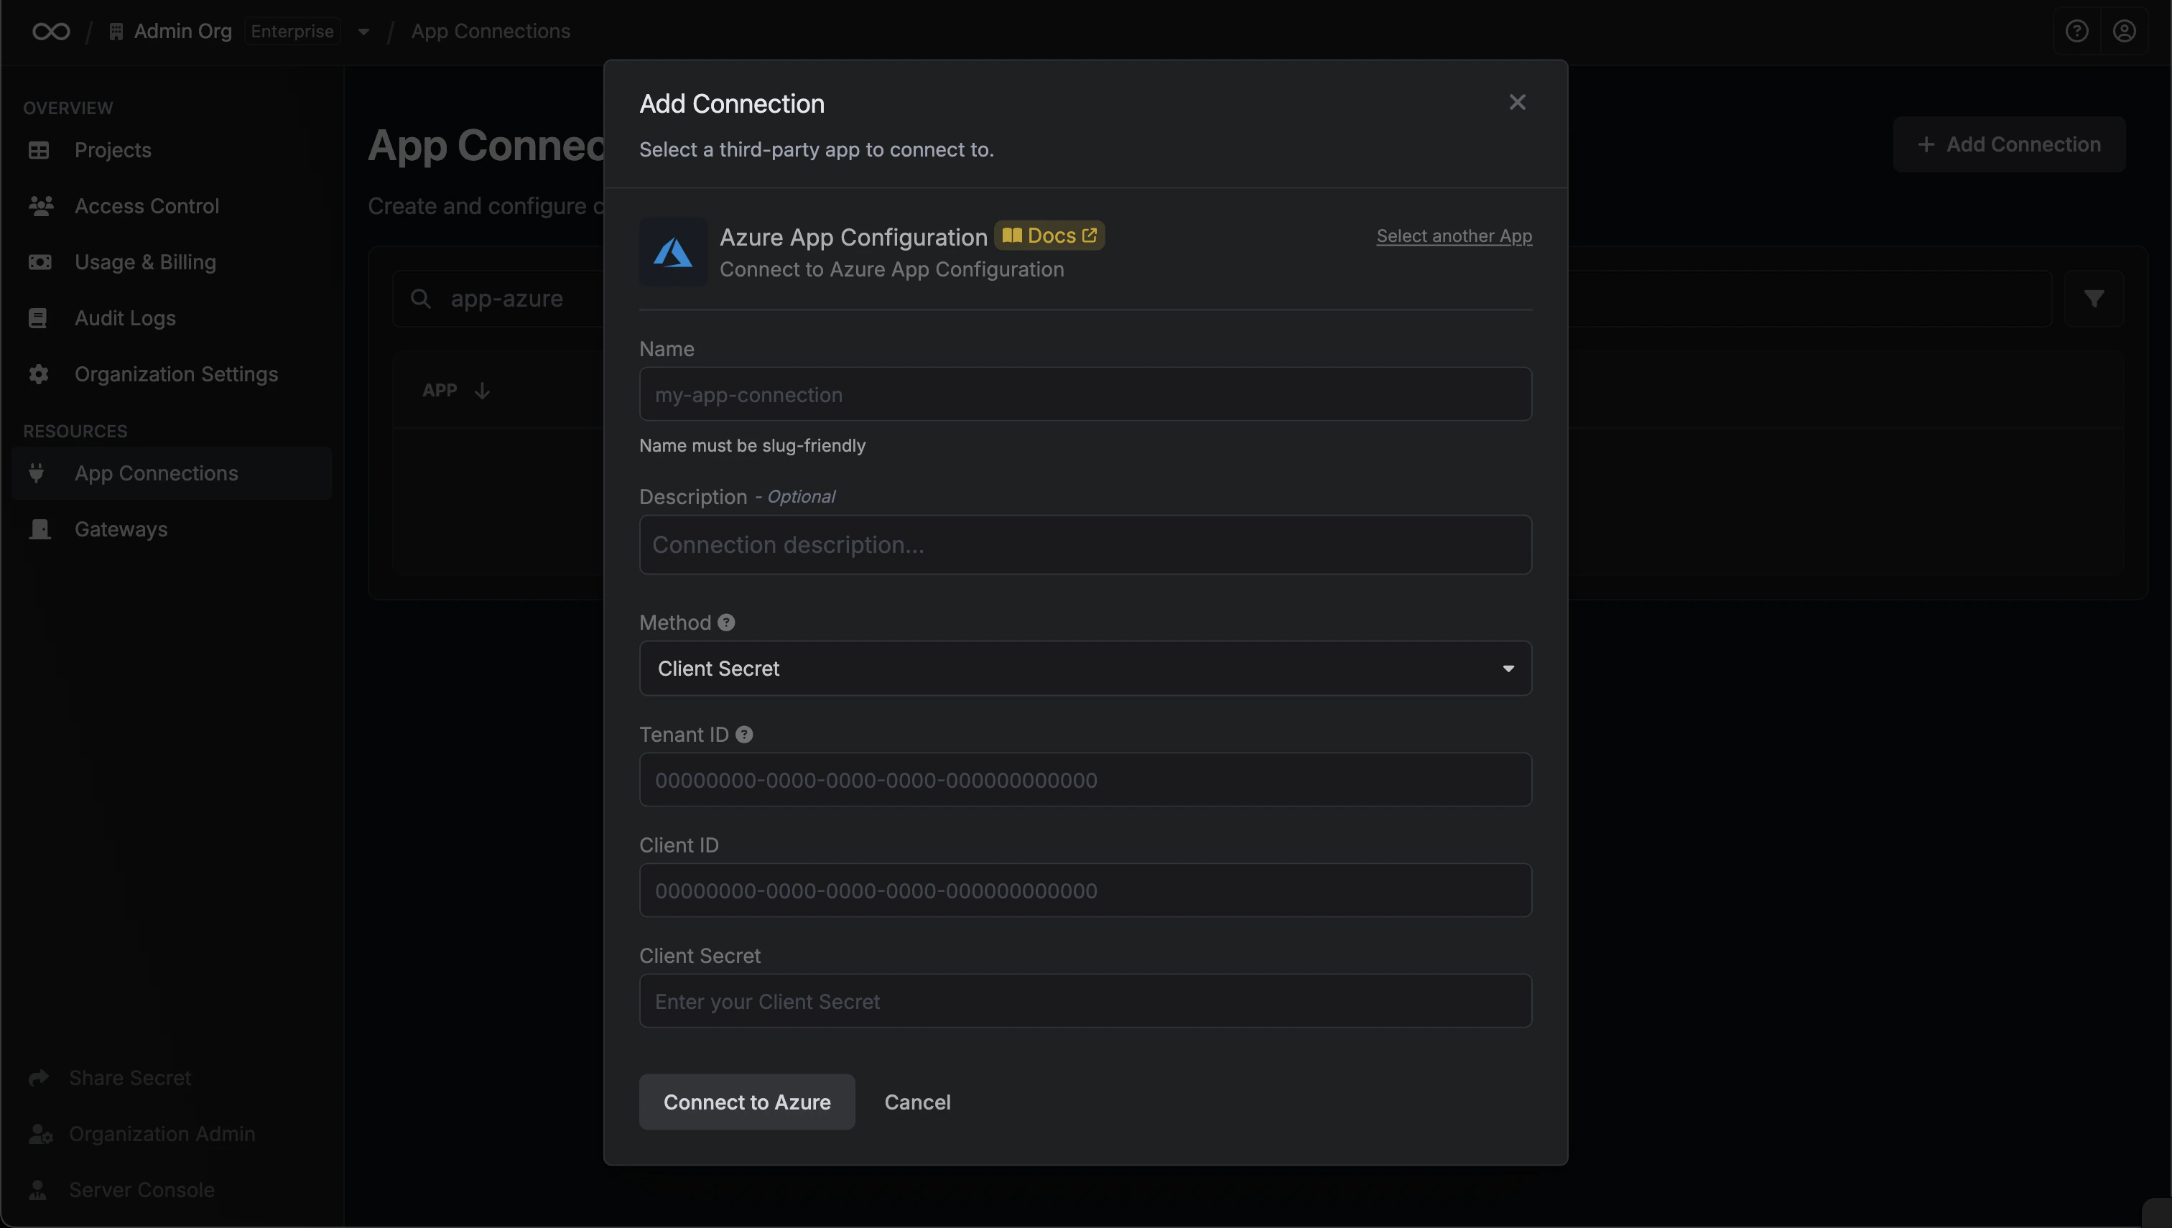Expand the organization switcher caret
Image resolution: width=2172 pixels, height=1228 pixels.
(x=363, y=32)
